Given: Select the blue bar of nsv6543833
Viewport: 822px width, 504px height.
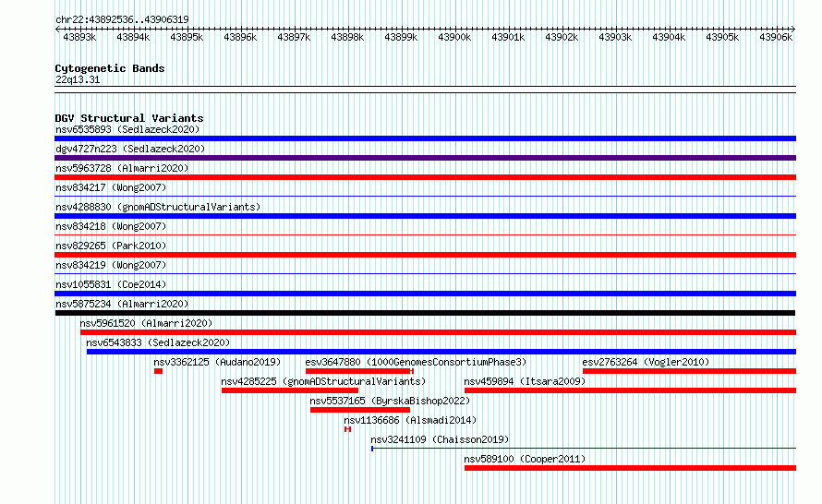Looking at the screenshot, I should [x=441, y=352].
